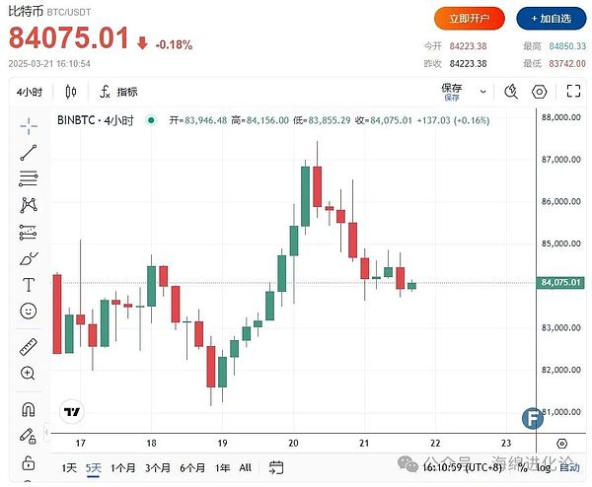Image resolution: width=592 pixels, height=487 pixels.
Task: Open the candlestick chart style menu
Action: coord(71,92)
